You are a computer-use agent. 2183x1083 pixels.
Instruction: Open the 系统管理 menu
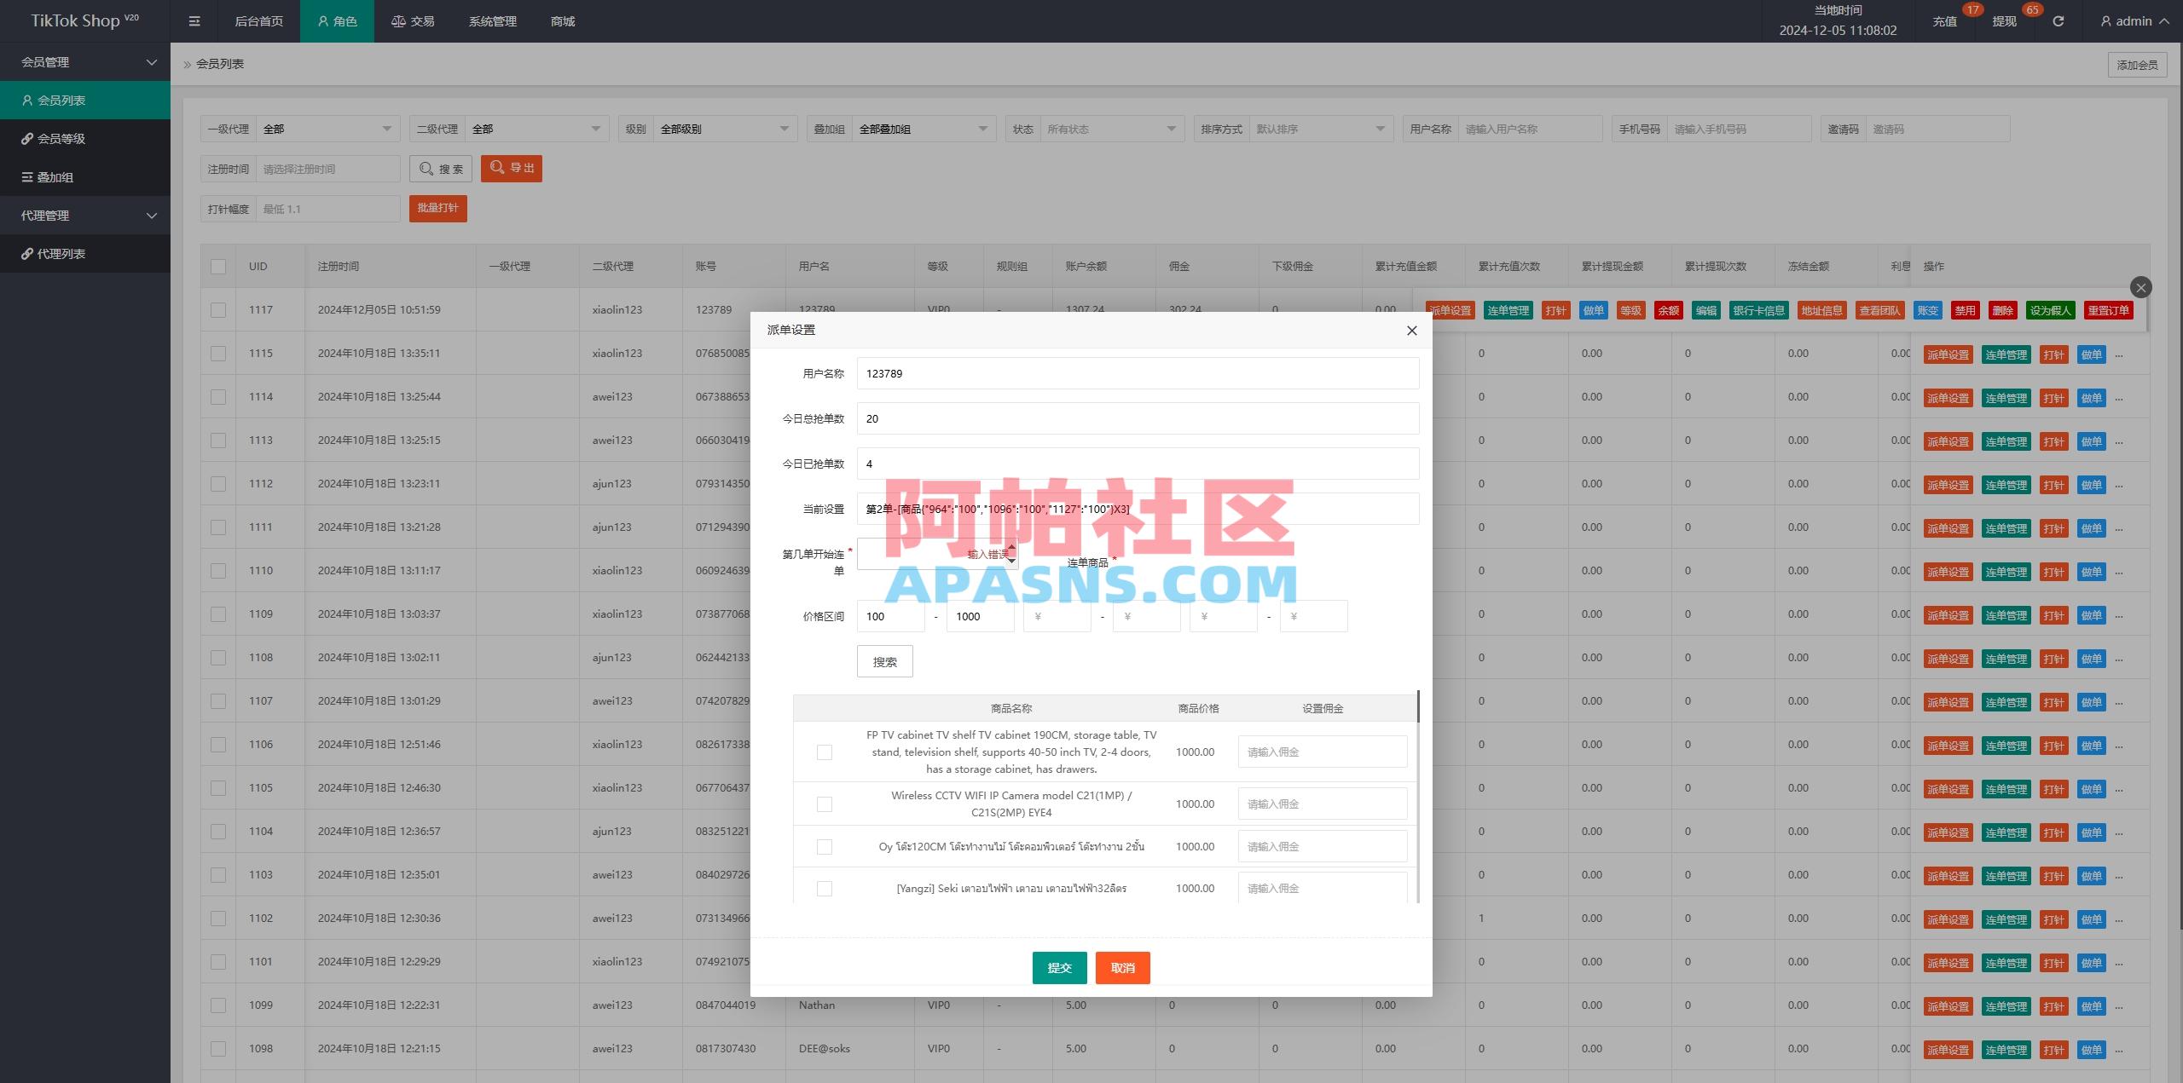click(x=491, y=20)
